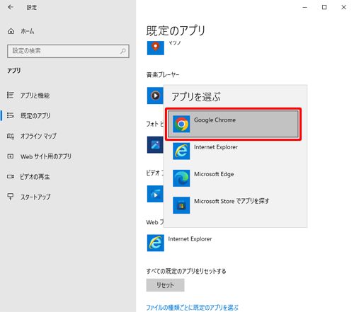Click the ビデオの再生 camera icon
The height and width of the screenshot is (312, 354).
point(11,176)
